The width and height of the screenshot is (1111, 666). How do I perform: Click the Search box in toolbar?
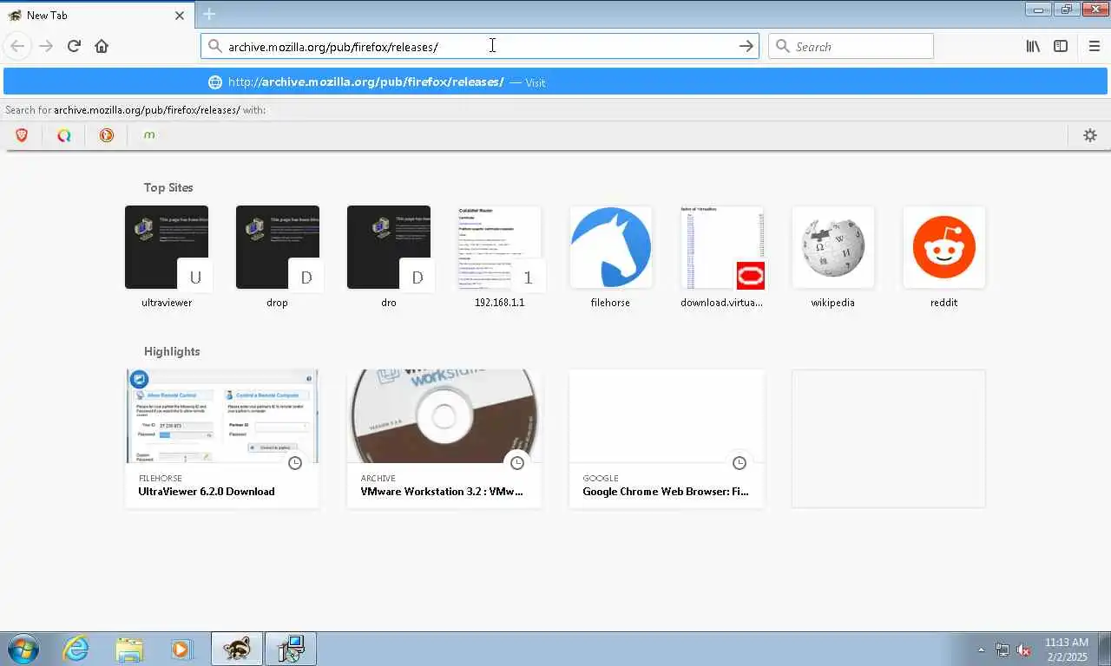click(851, 46)
